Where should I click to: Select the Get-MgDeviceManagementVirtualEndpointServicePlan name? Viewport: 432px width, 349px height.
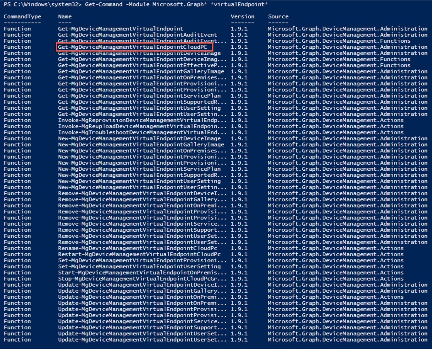(139, 96)
